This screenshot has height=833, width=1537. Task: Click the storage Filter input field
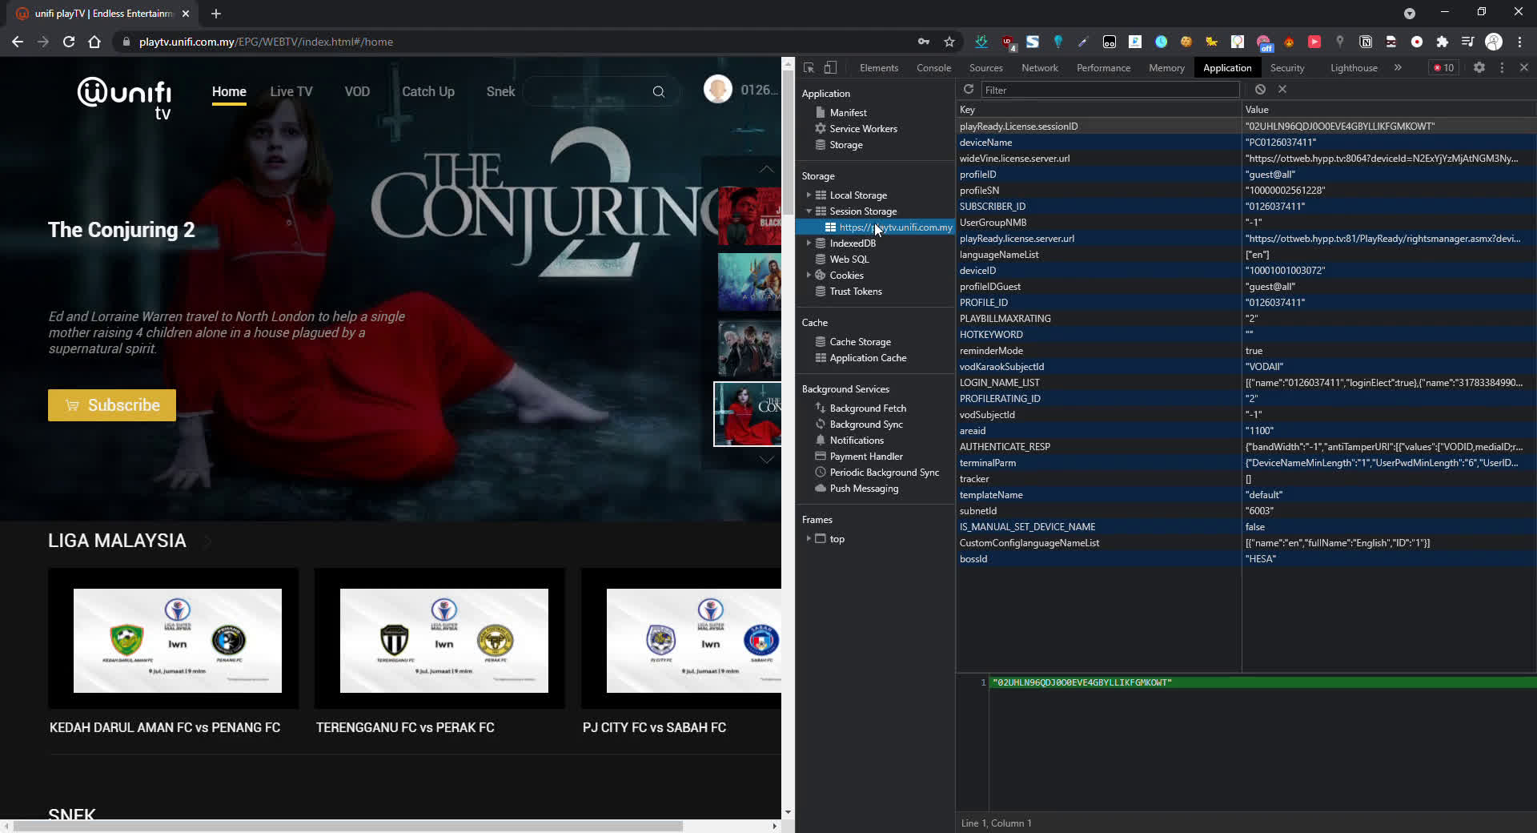click(1110, 90)
